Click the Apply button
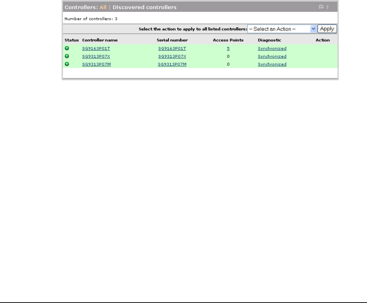Screen dimensions: 367x303 (x=327, y=29)
